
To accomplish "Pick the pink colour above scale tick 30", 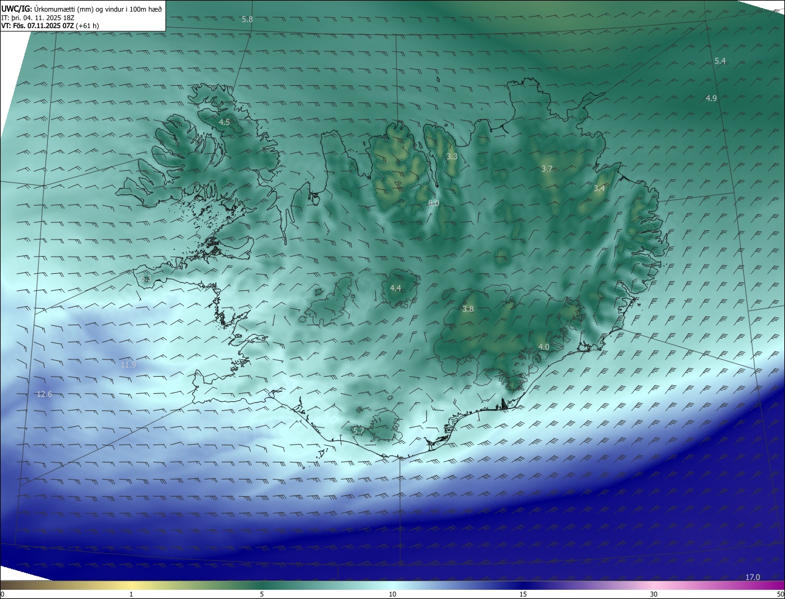I will (654, 585).
